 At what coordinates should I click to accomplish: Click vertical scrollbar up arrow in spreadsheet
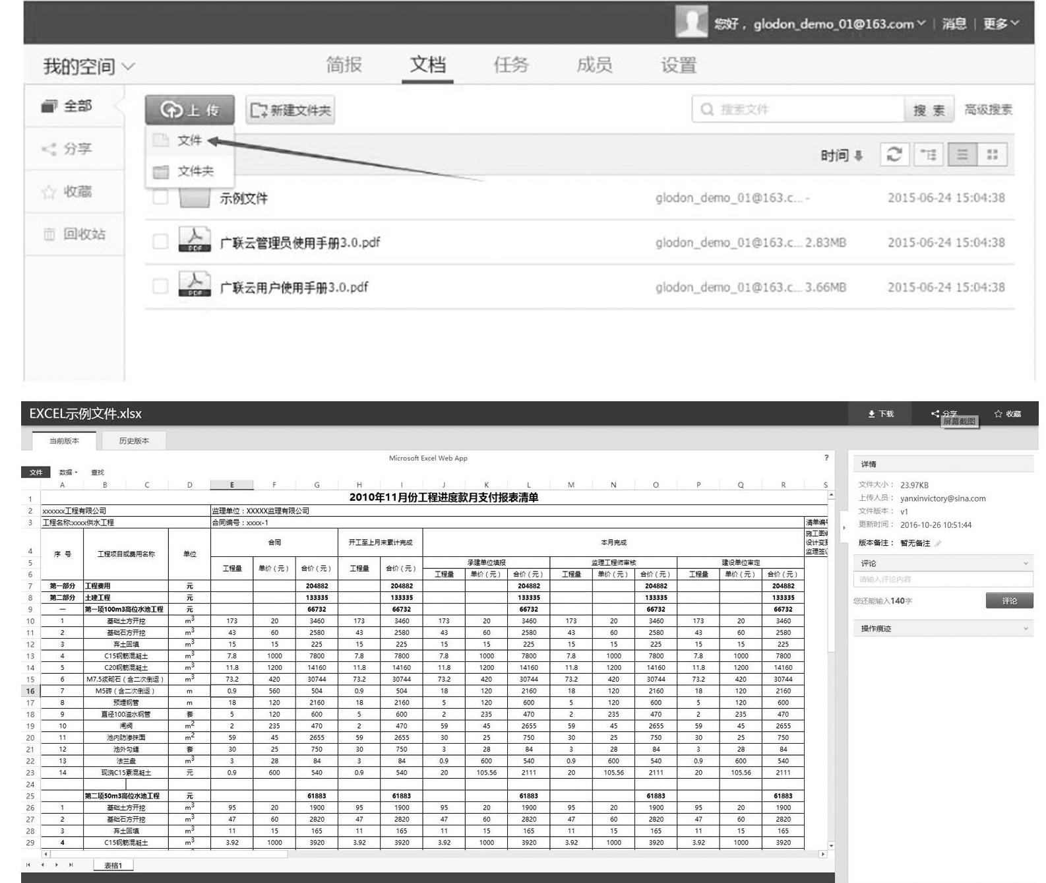(x=831, y=495)
